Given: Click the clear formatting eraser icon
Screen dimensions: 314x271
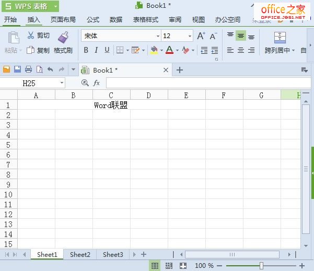Looking at the screenshot, I should [185, 50].
